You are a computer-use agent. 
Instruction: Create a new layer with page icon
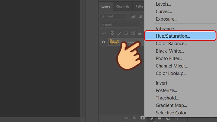[168, 118]
